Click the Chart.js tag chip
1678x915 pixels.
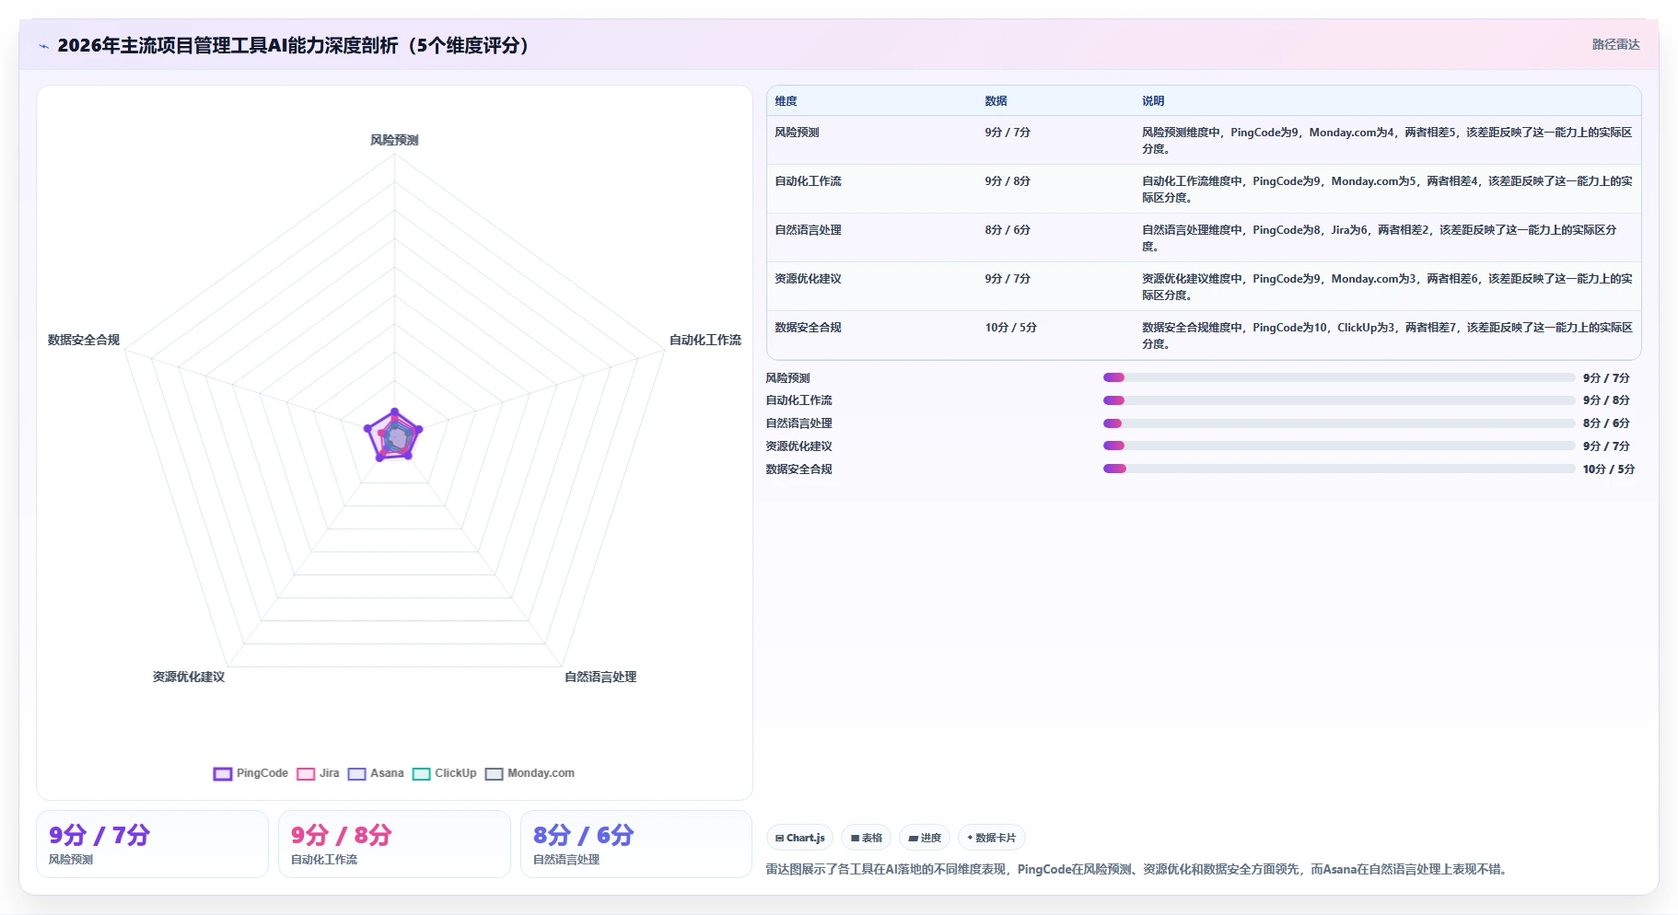tap(799, 838)
